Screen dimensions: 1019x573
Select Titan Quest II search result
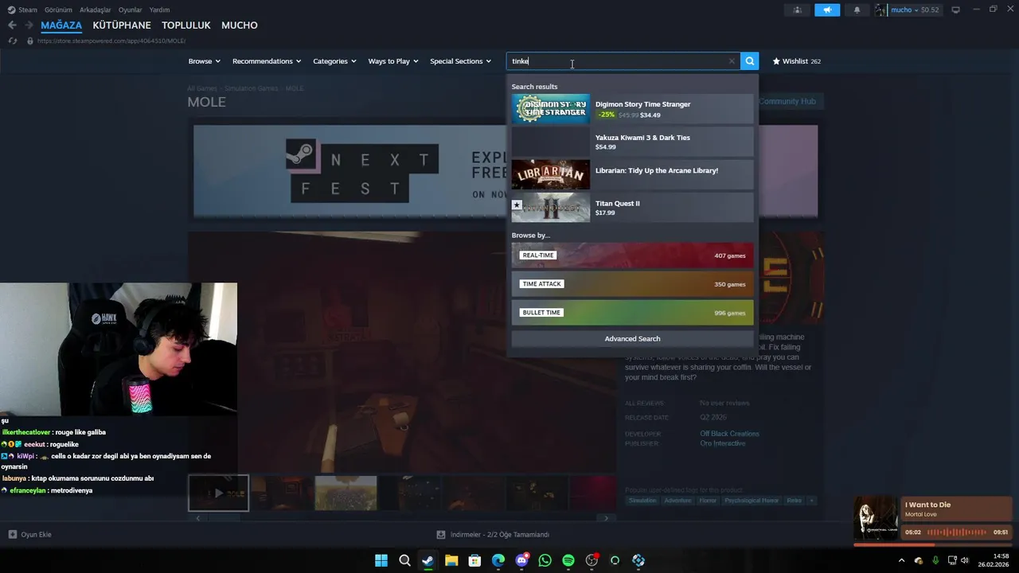[x=632, y=208]
